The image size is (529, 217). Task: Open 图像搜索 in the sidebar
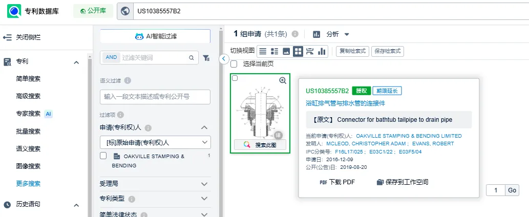pos(28,166)
